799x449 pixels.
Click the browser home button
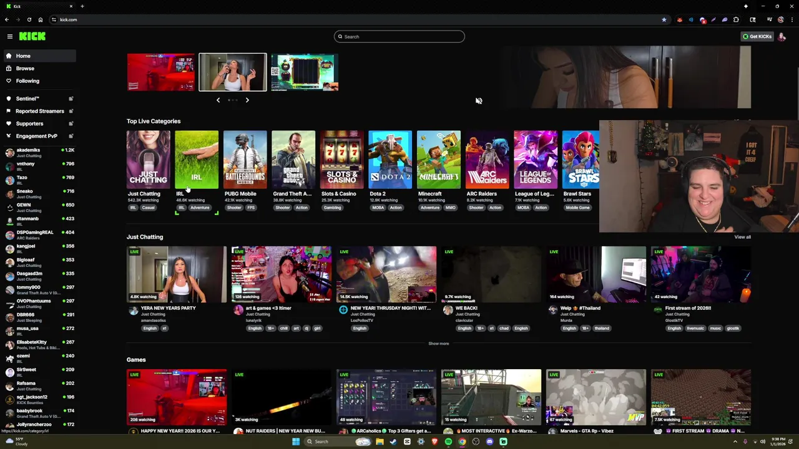coord(41,19)
